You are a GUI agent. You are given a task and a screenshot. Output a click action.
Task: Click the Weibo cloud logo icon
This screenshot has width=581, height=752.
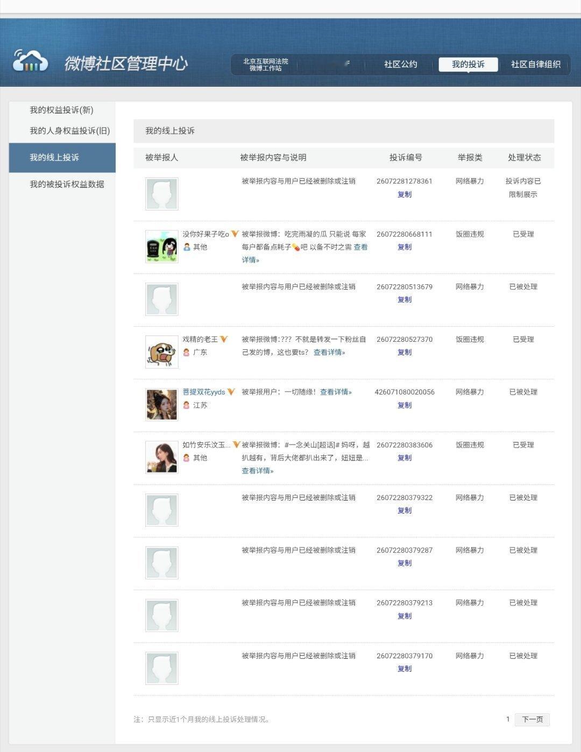pos(30,60)
